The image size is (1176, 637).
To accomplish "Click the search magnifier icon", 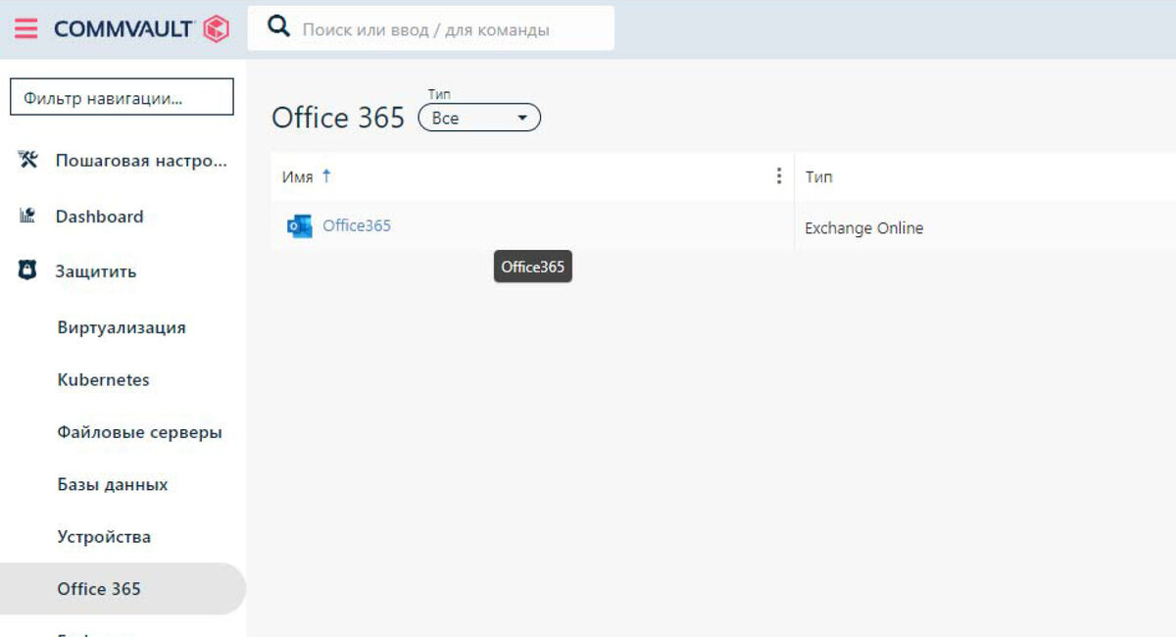I will (x=279, y=27).
